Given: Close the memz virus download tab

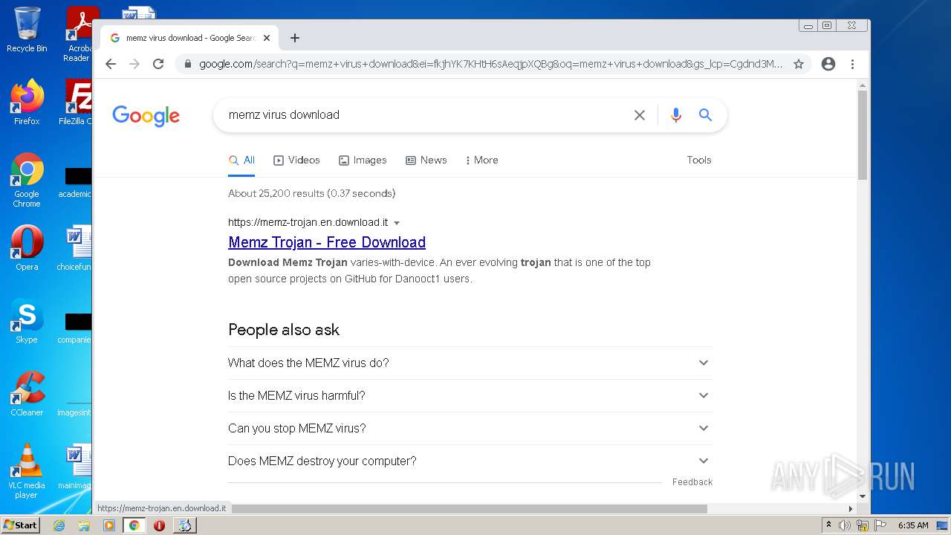Looking at the screenshot, I should 267,38.
